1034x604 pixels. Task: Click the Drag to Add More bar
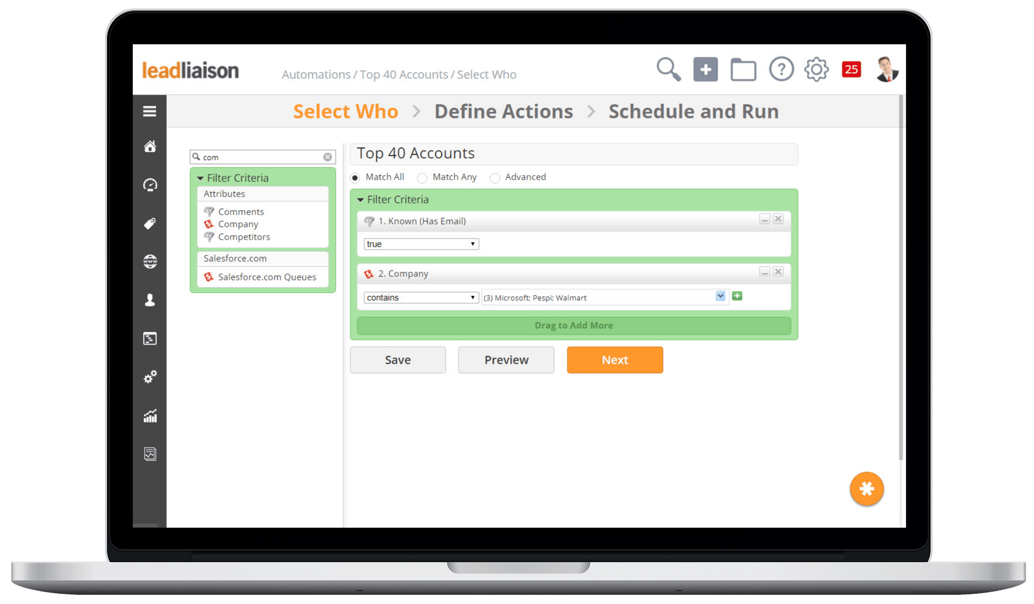pyautogui.click(x=574, y=325)
